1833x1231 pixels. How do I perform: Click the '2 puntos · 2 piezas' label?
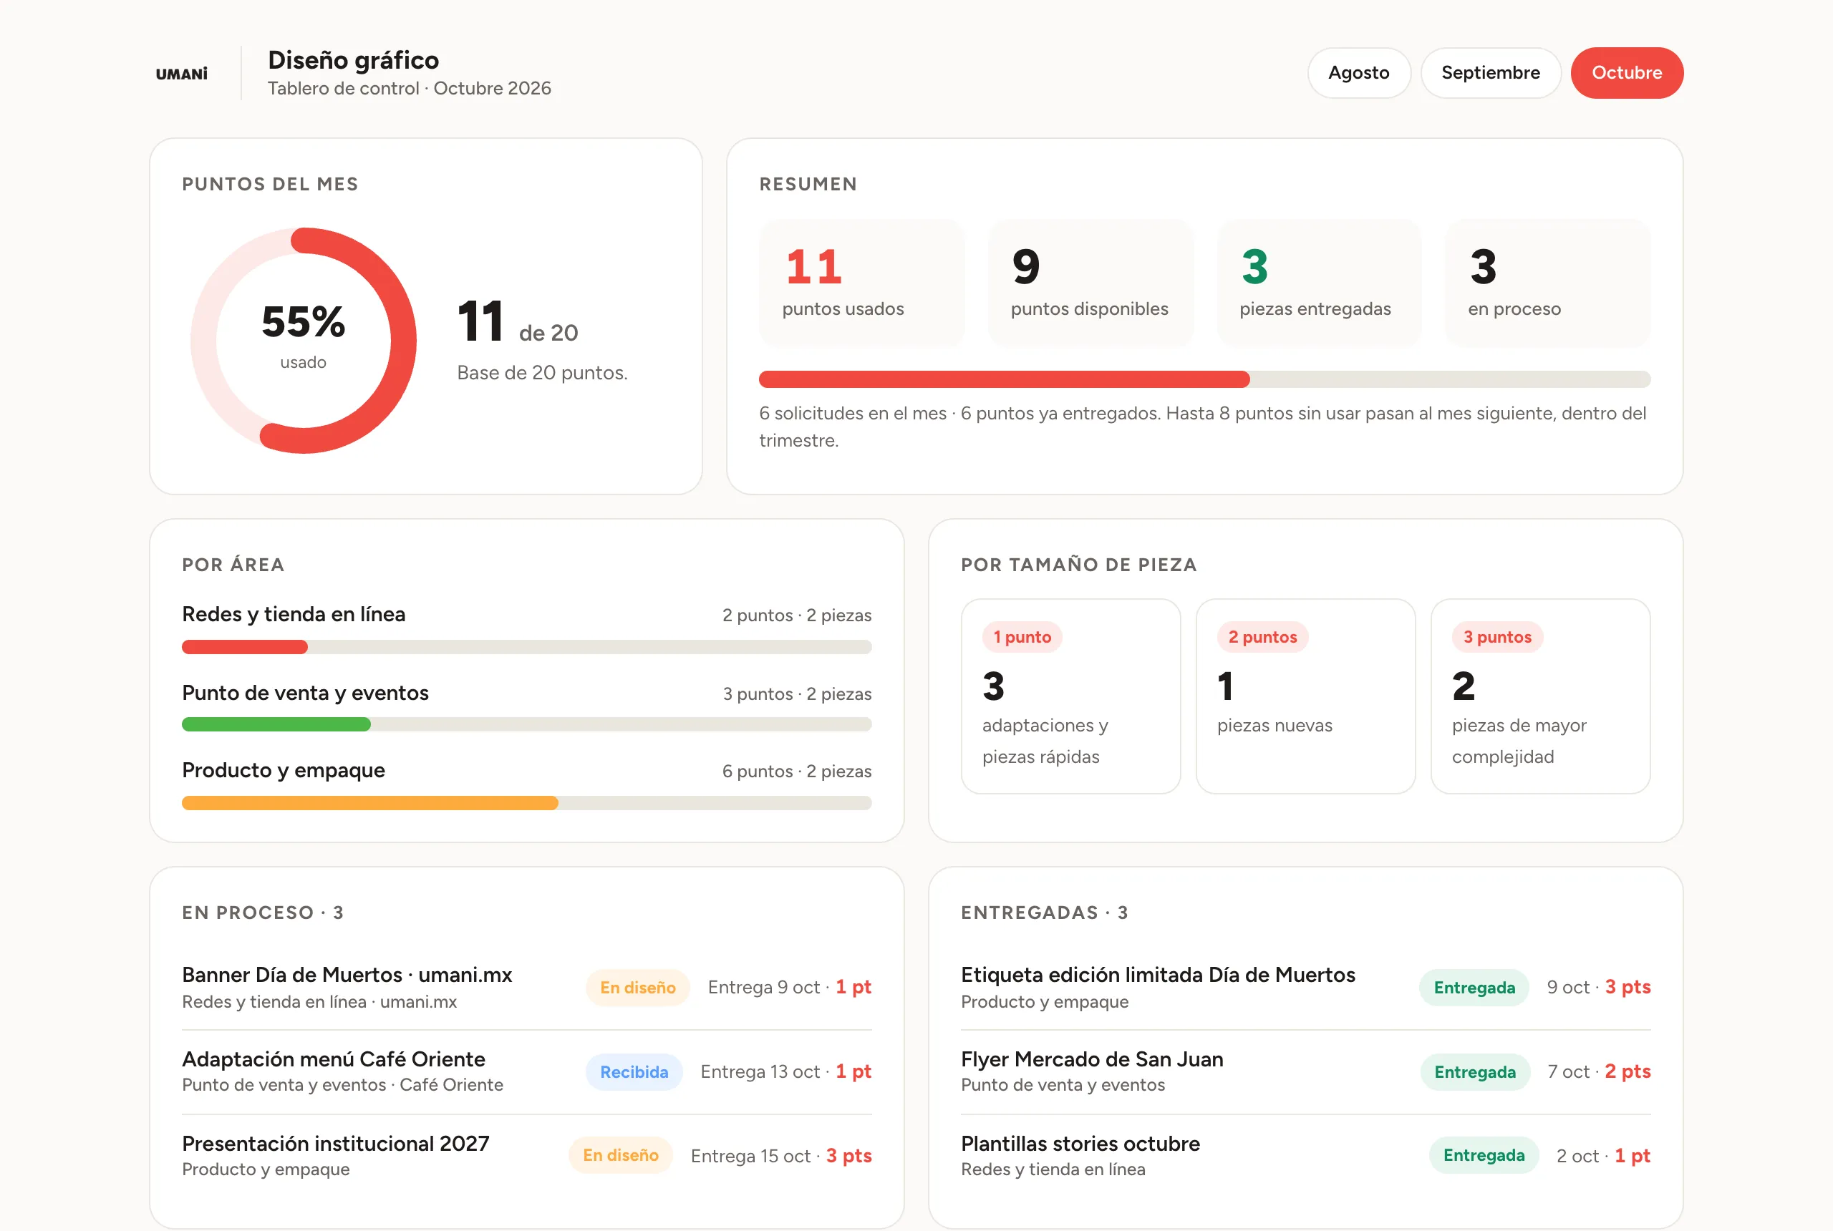pyautogui.click(x=796, y=615)
